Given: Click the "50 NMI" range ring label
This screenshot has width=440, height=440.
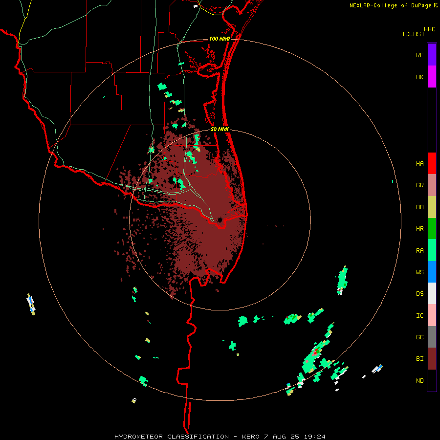Looking at the screenshot, I should (220, 129).
